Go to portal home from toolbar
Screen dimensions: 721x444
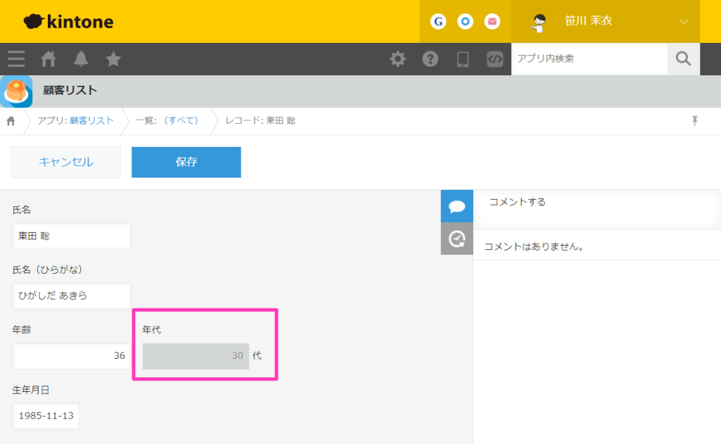(49, 59)
